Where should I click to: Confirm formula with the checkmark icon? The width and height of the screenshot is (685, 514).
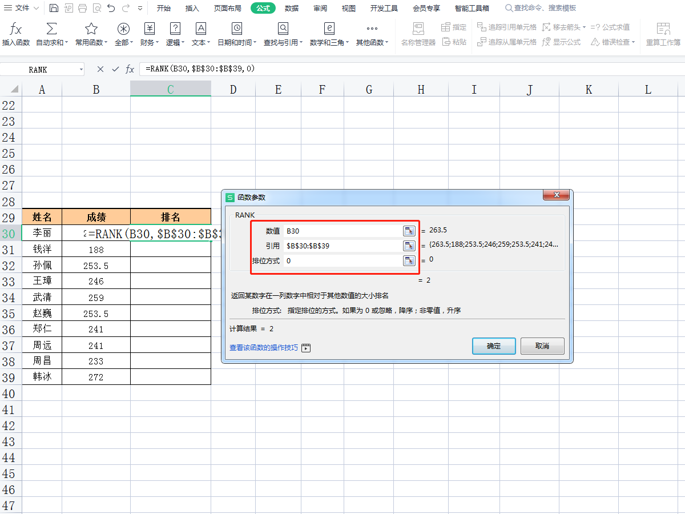115,69
